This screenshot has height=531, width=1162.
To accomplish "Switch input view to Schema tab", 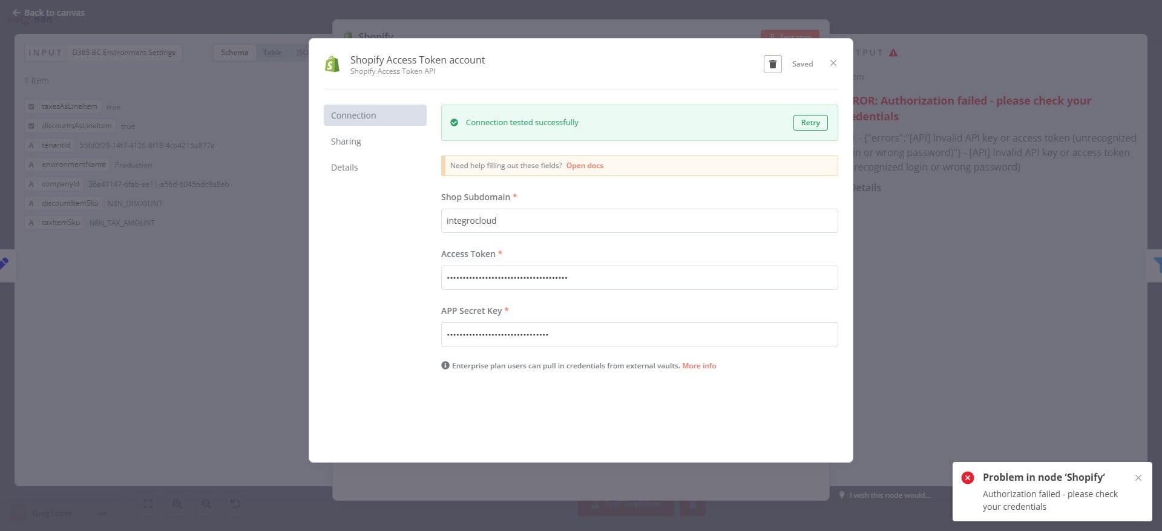I will point(234,53).
